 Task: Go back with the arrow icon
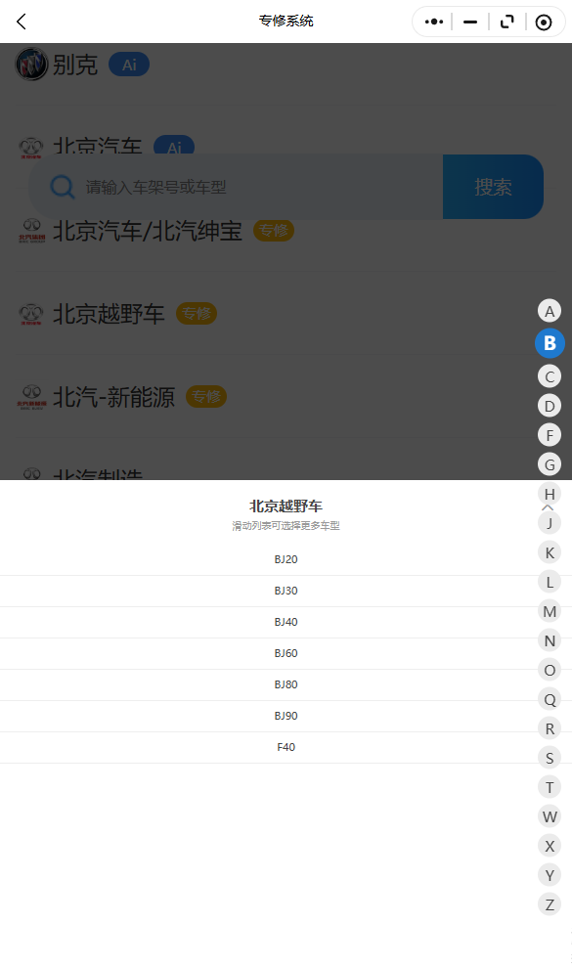21,22
